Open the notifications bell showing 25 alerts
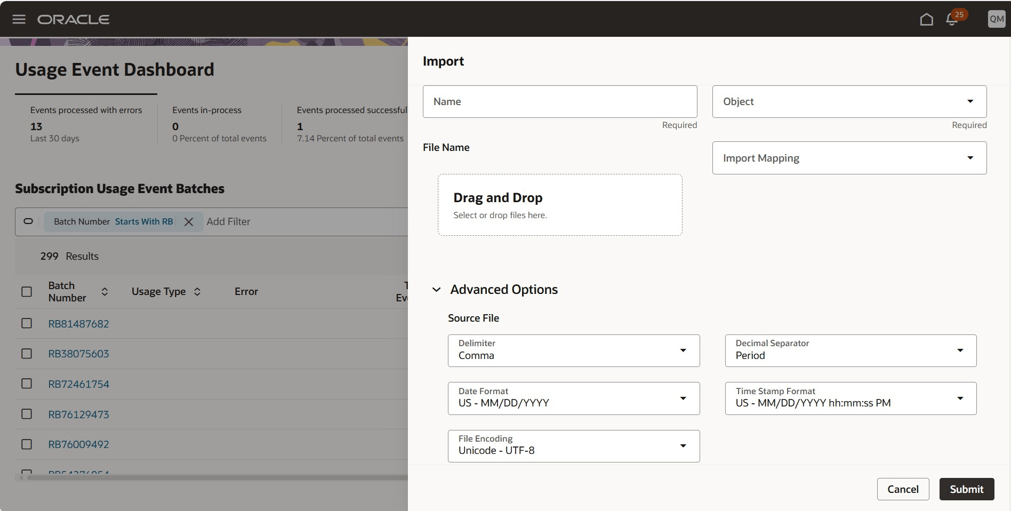The height and width of the screenshot is (511, 1011). 952,20
